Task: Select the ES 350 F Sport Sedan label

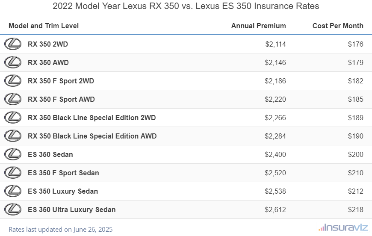Action: tap(63, 173)
